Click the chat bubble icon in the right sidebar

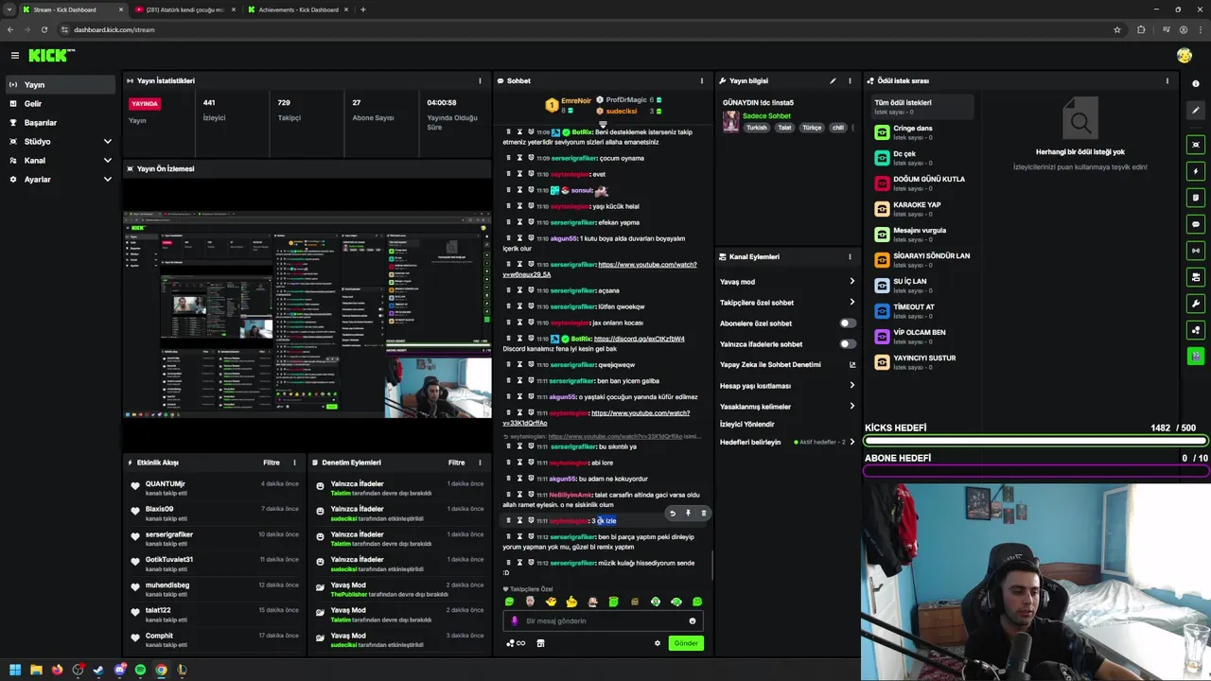click(1196, 224)
